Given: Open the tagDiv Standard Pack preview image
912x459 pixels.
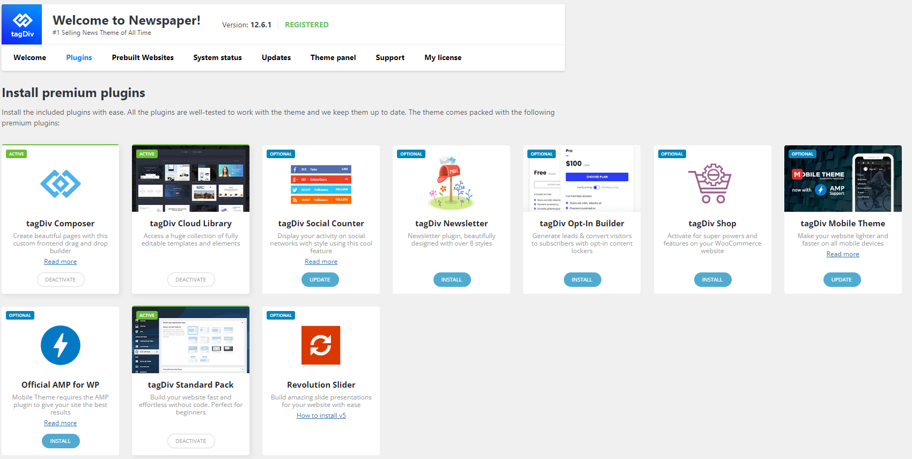Looking at the screenshot, I should click(190, 340).
